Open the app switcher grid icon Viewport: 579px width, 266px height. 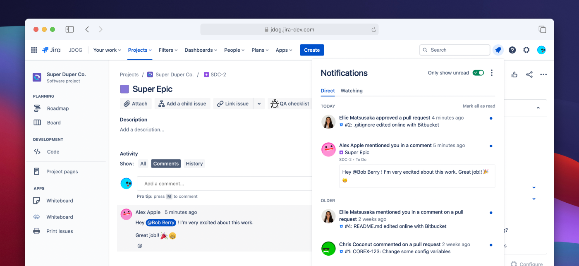(33, 50)
